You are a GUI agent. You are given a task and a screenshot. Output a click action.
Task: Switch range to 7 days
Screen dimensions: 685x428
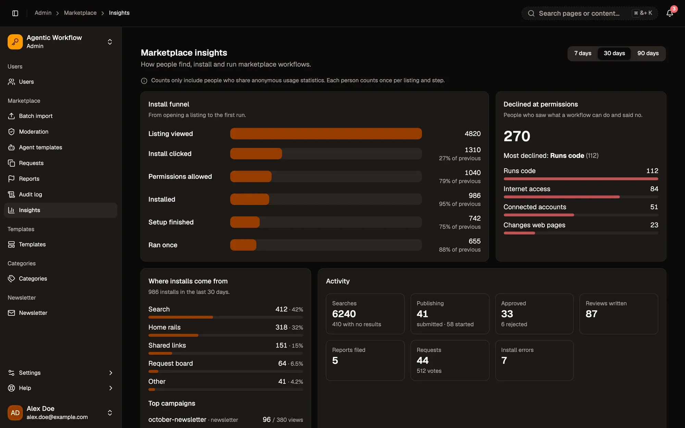click(583, 53)
